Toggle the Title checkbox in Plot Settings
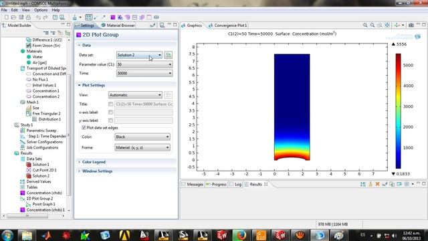428x241 pixels. click(x=110, y=104)
